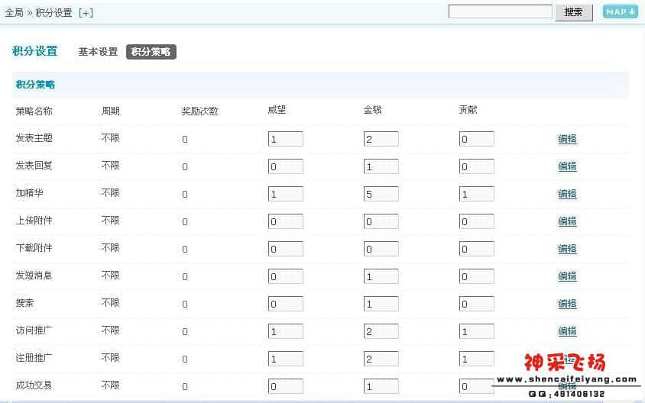Focus 金钱 field for 下载附件
The height and width of the screenshot is (403, 645).
point(381,249)
